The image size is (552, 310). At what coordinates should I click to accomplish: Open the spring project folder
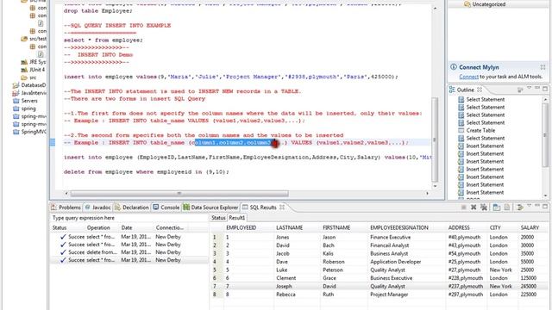point(28,108)
